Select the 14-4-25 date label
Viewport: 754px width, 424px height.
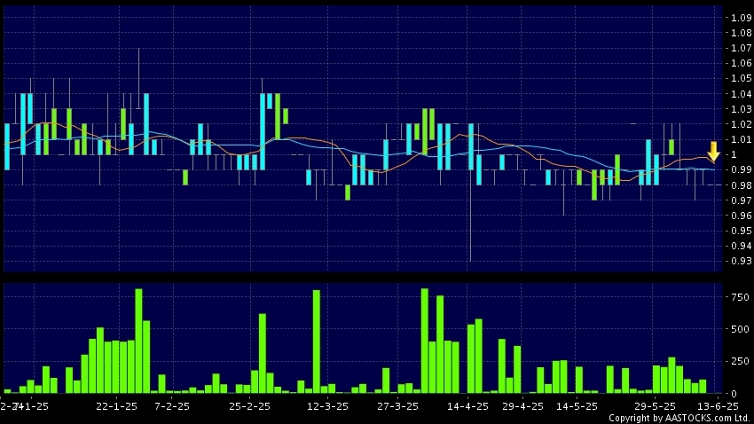pos(467,406)
